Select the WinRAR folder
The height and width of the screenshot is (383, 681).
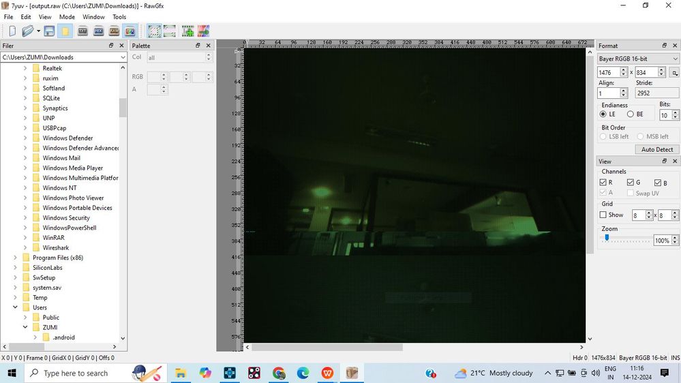pos(53,238)
